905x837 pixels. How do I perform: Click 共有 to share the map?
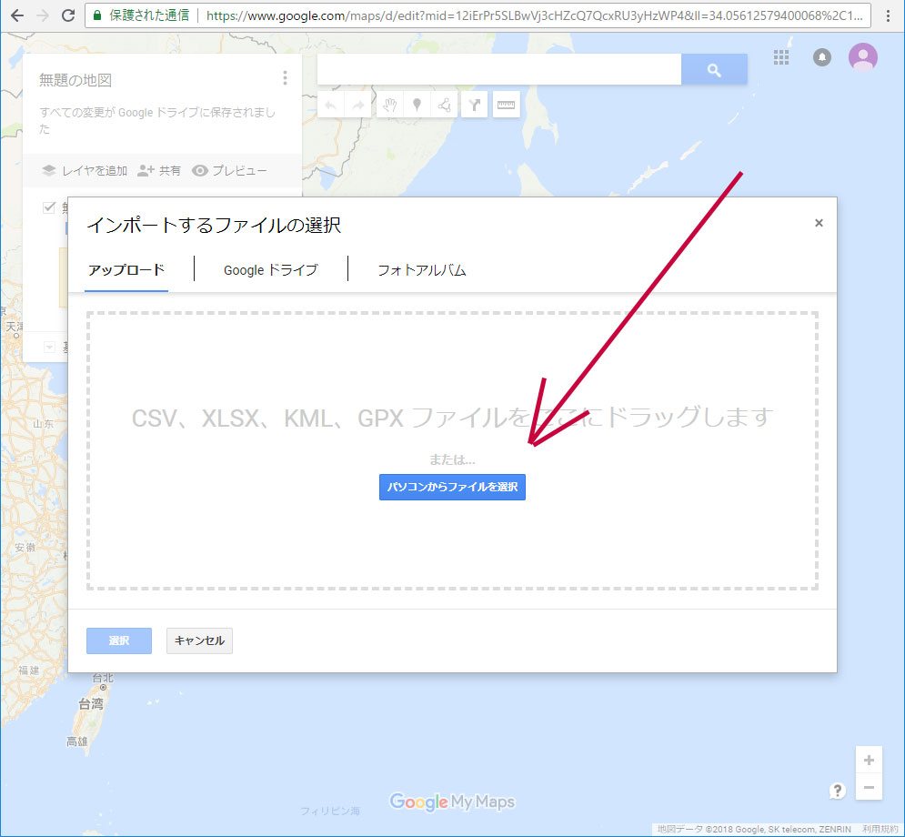[x=159, y=171]
